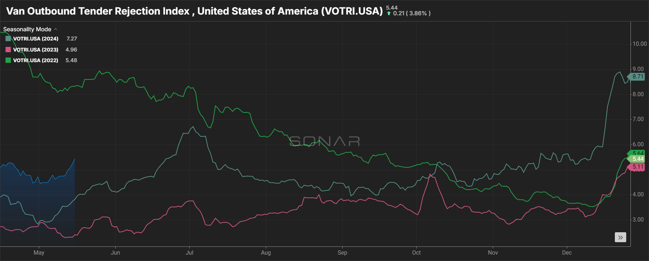Collapse the Seasonality Mode legend caret
The image size is (649, 261).
pos(56,29)
